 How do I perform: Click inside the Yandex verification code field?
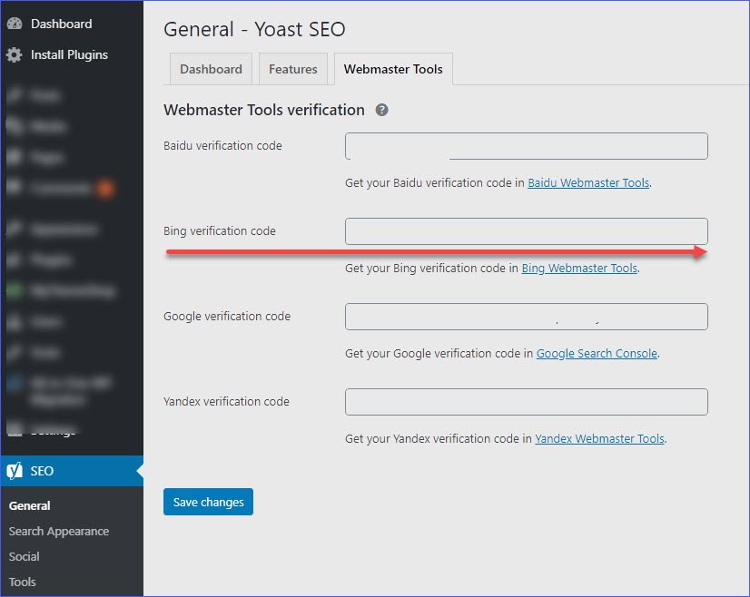click(526, 401)
